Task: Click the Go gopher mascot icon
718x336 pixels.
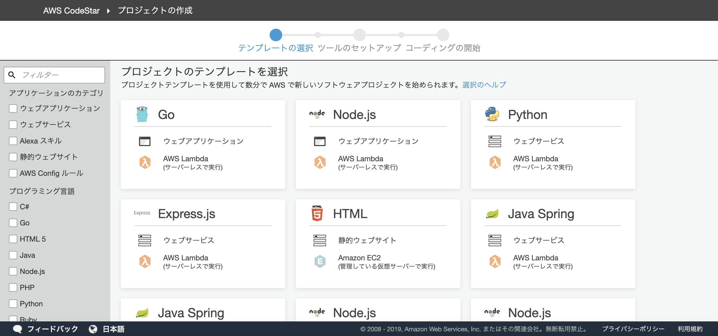Action: [142, 115]
